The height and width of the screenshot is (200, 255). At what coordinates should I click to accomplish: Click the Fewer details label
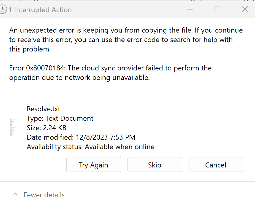(44, 195)
